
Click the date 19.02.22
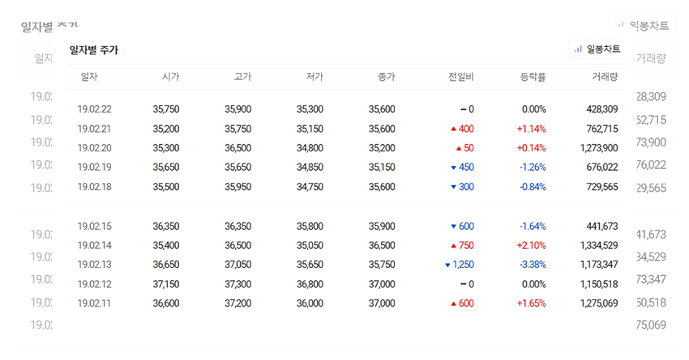(x=95, y=109)
